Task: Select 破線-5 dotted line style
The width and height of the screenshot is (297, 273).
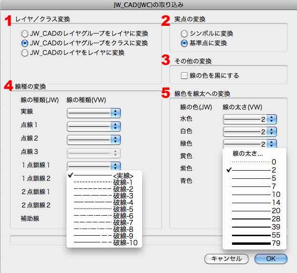Action: pos(105,209)
